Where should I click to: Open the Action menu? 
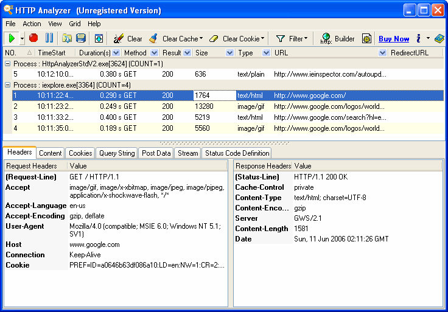click(32, 24)
